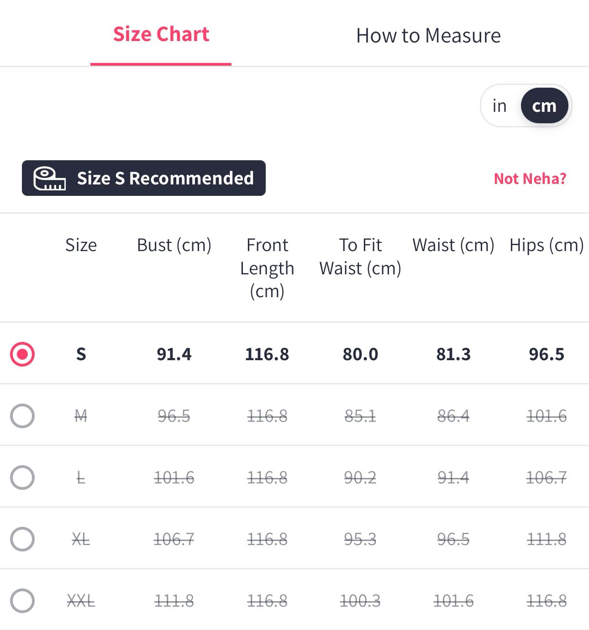Click the To Fit Waist header
This screenshot has height=630, width=589.
click(x=360, y=257)
